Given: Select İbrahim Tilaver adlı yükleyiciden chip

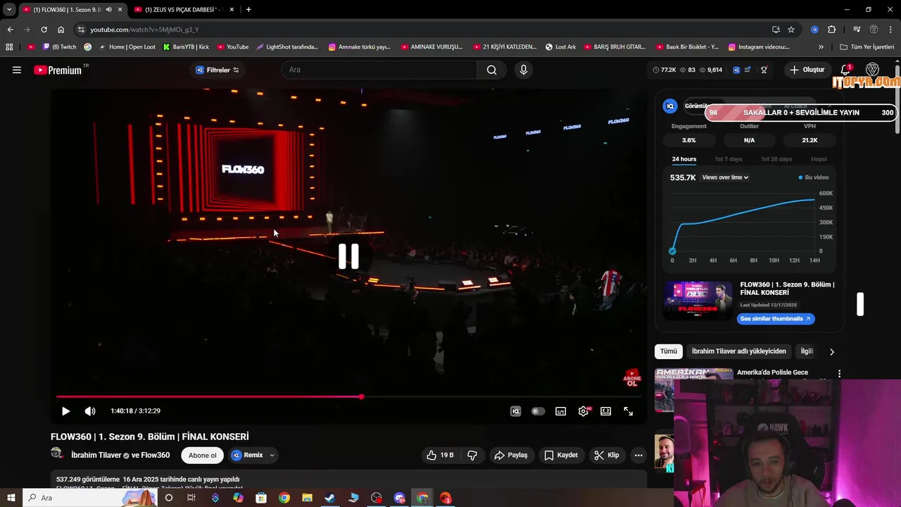Looking at the screenshot, I should point(738,351).
